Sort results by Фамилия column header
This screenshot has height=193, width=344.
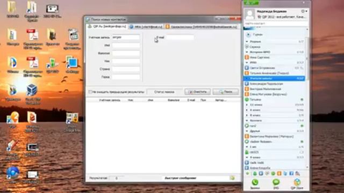click(174, 100)
